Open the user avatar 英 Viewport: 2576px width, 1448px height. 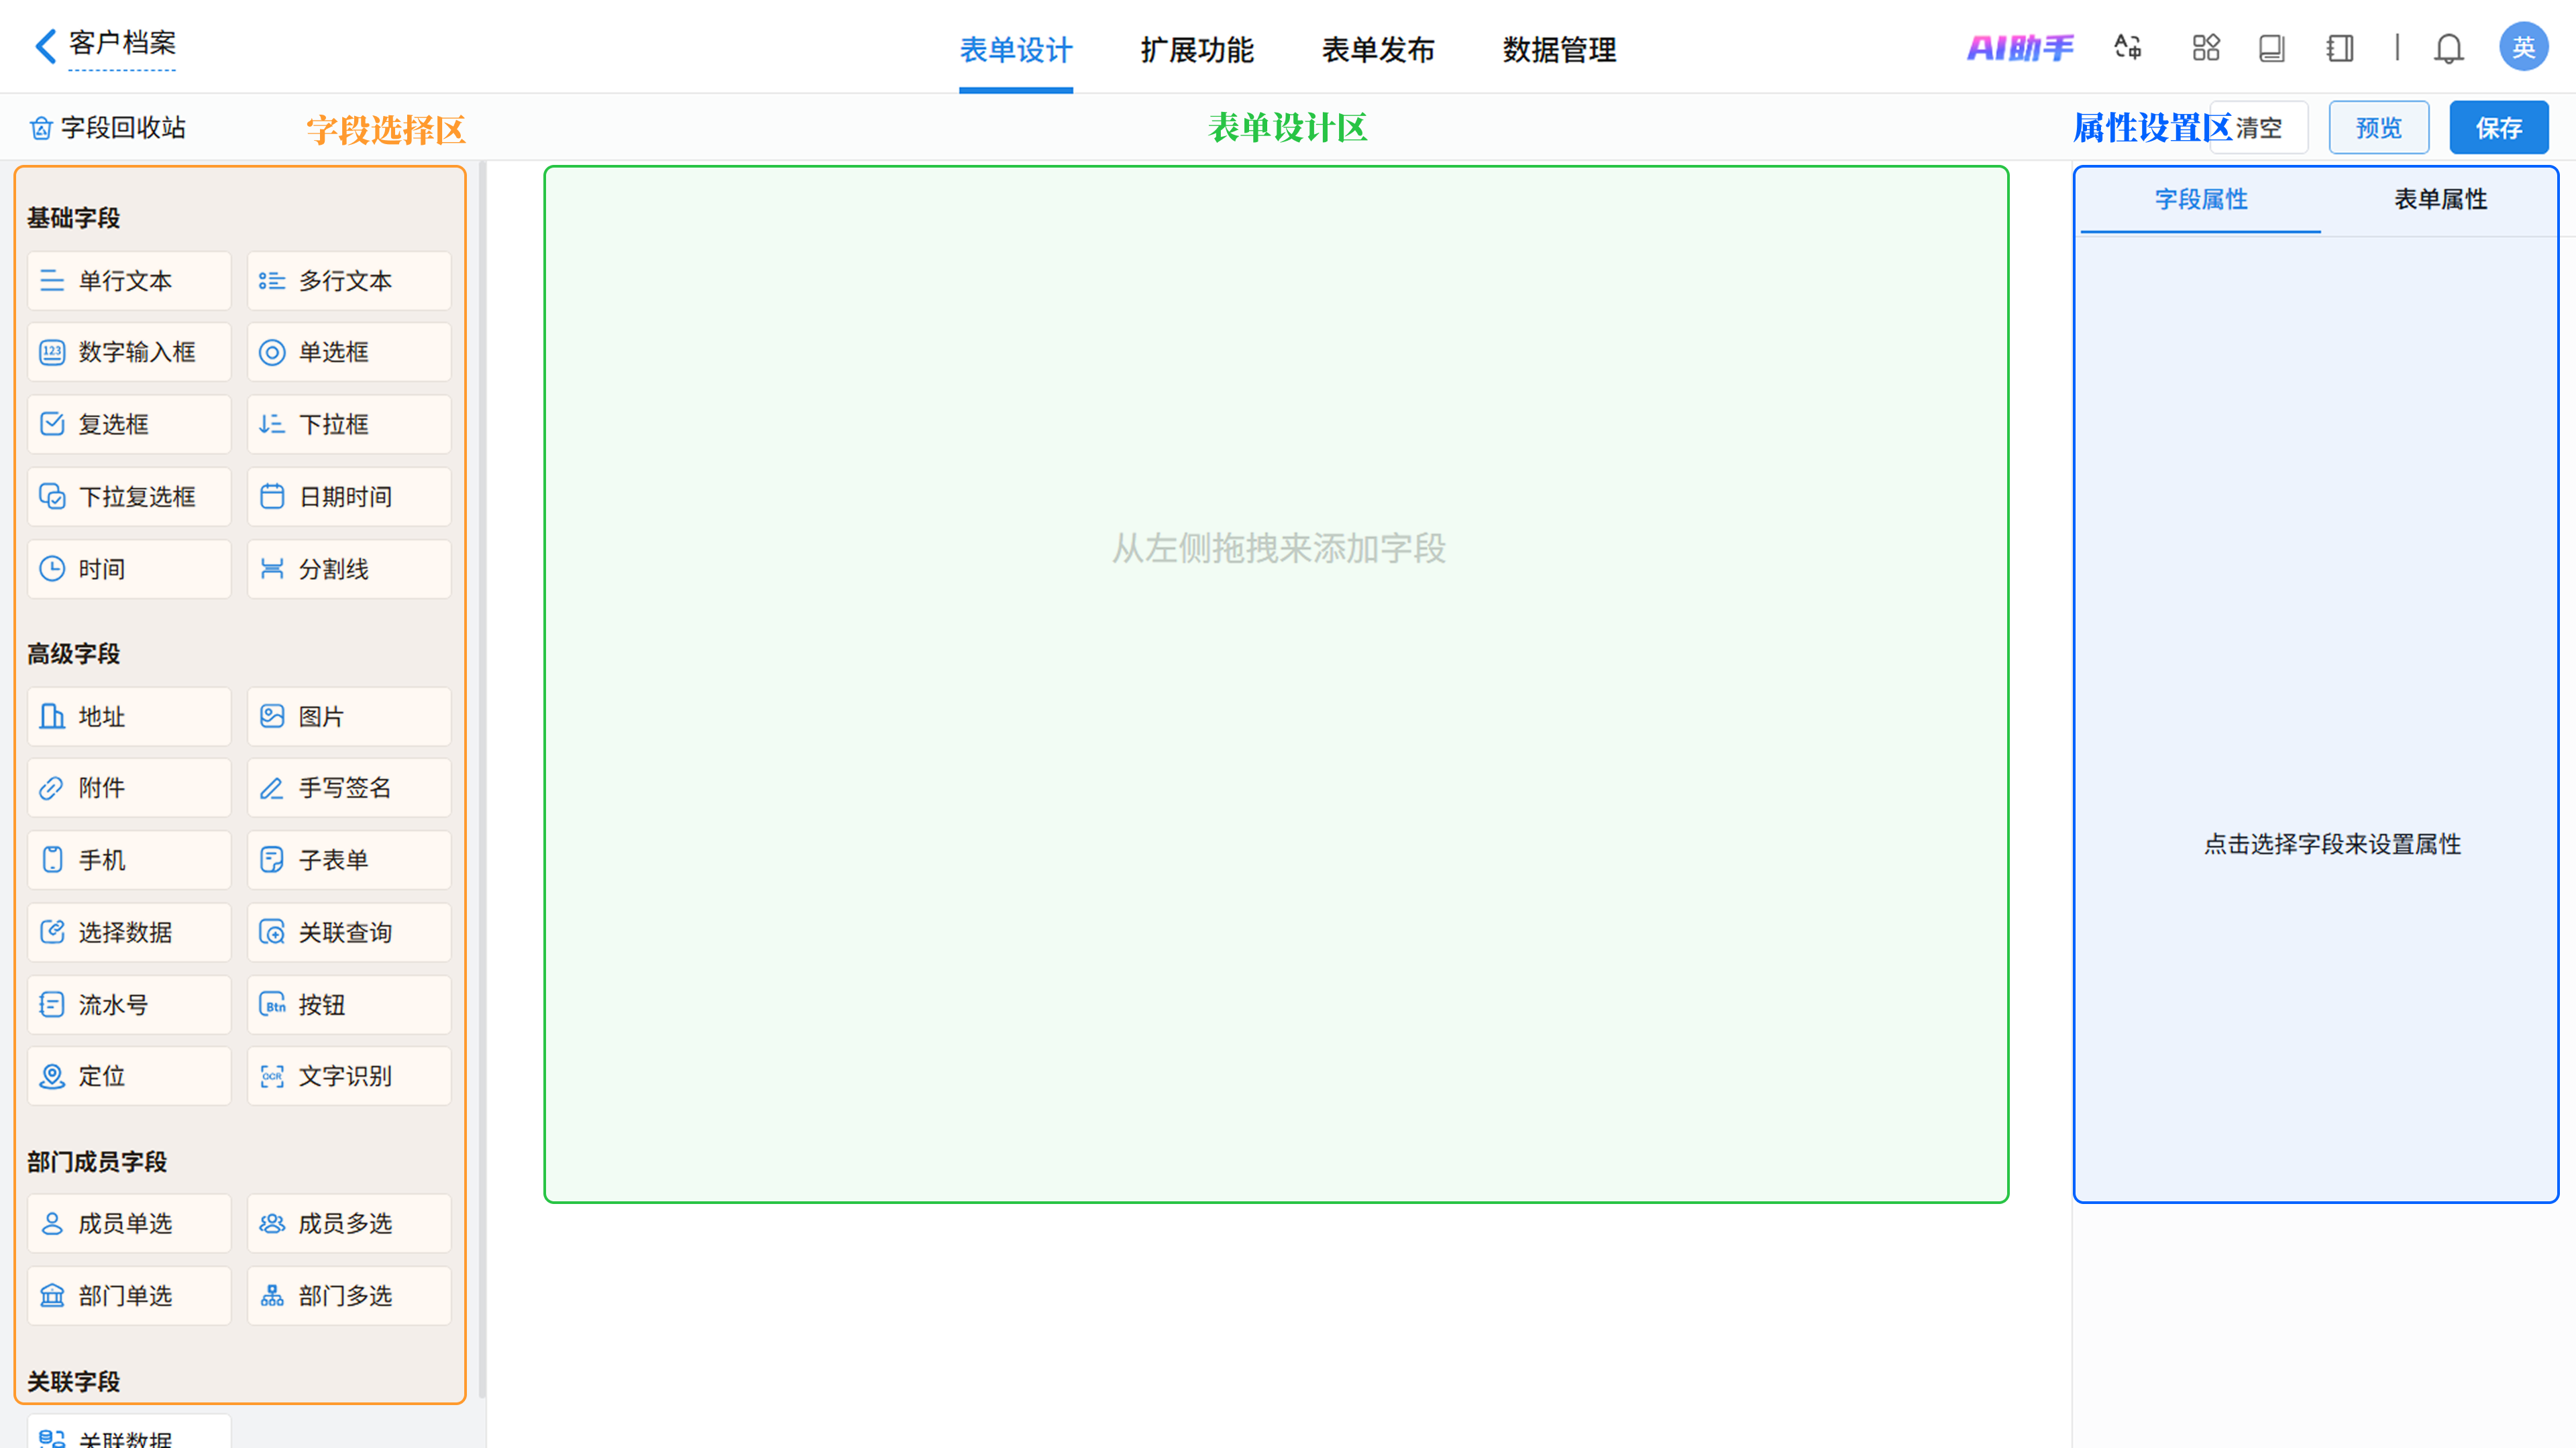point(2522,48)
